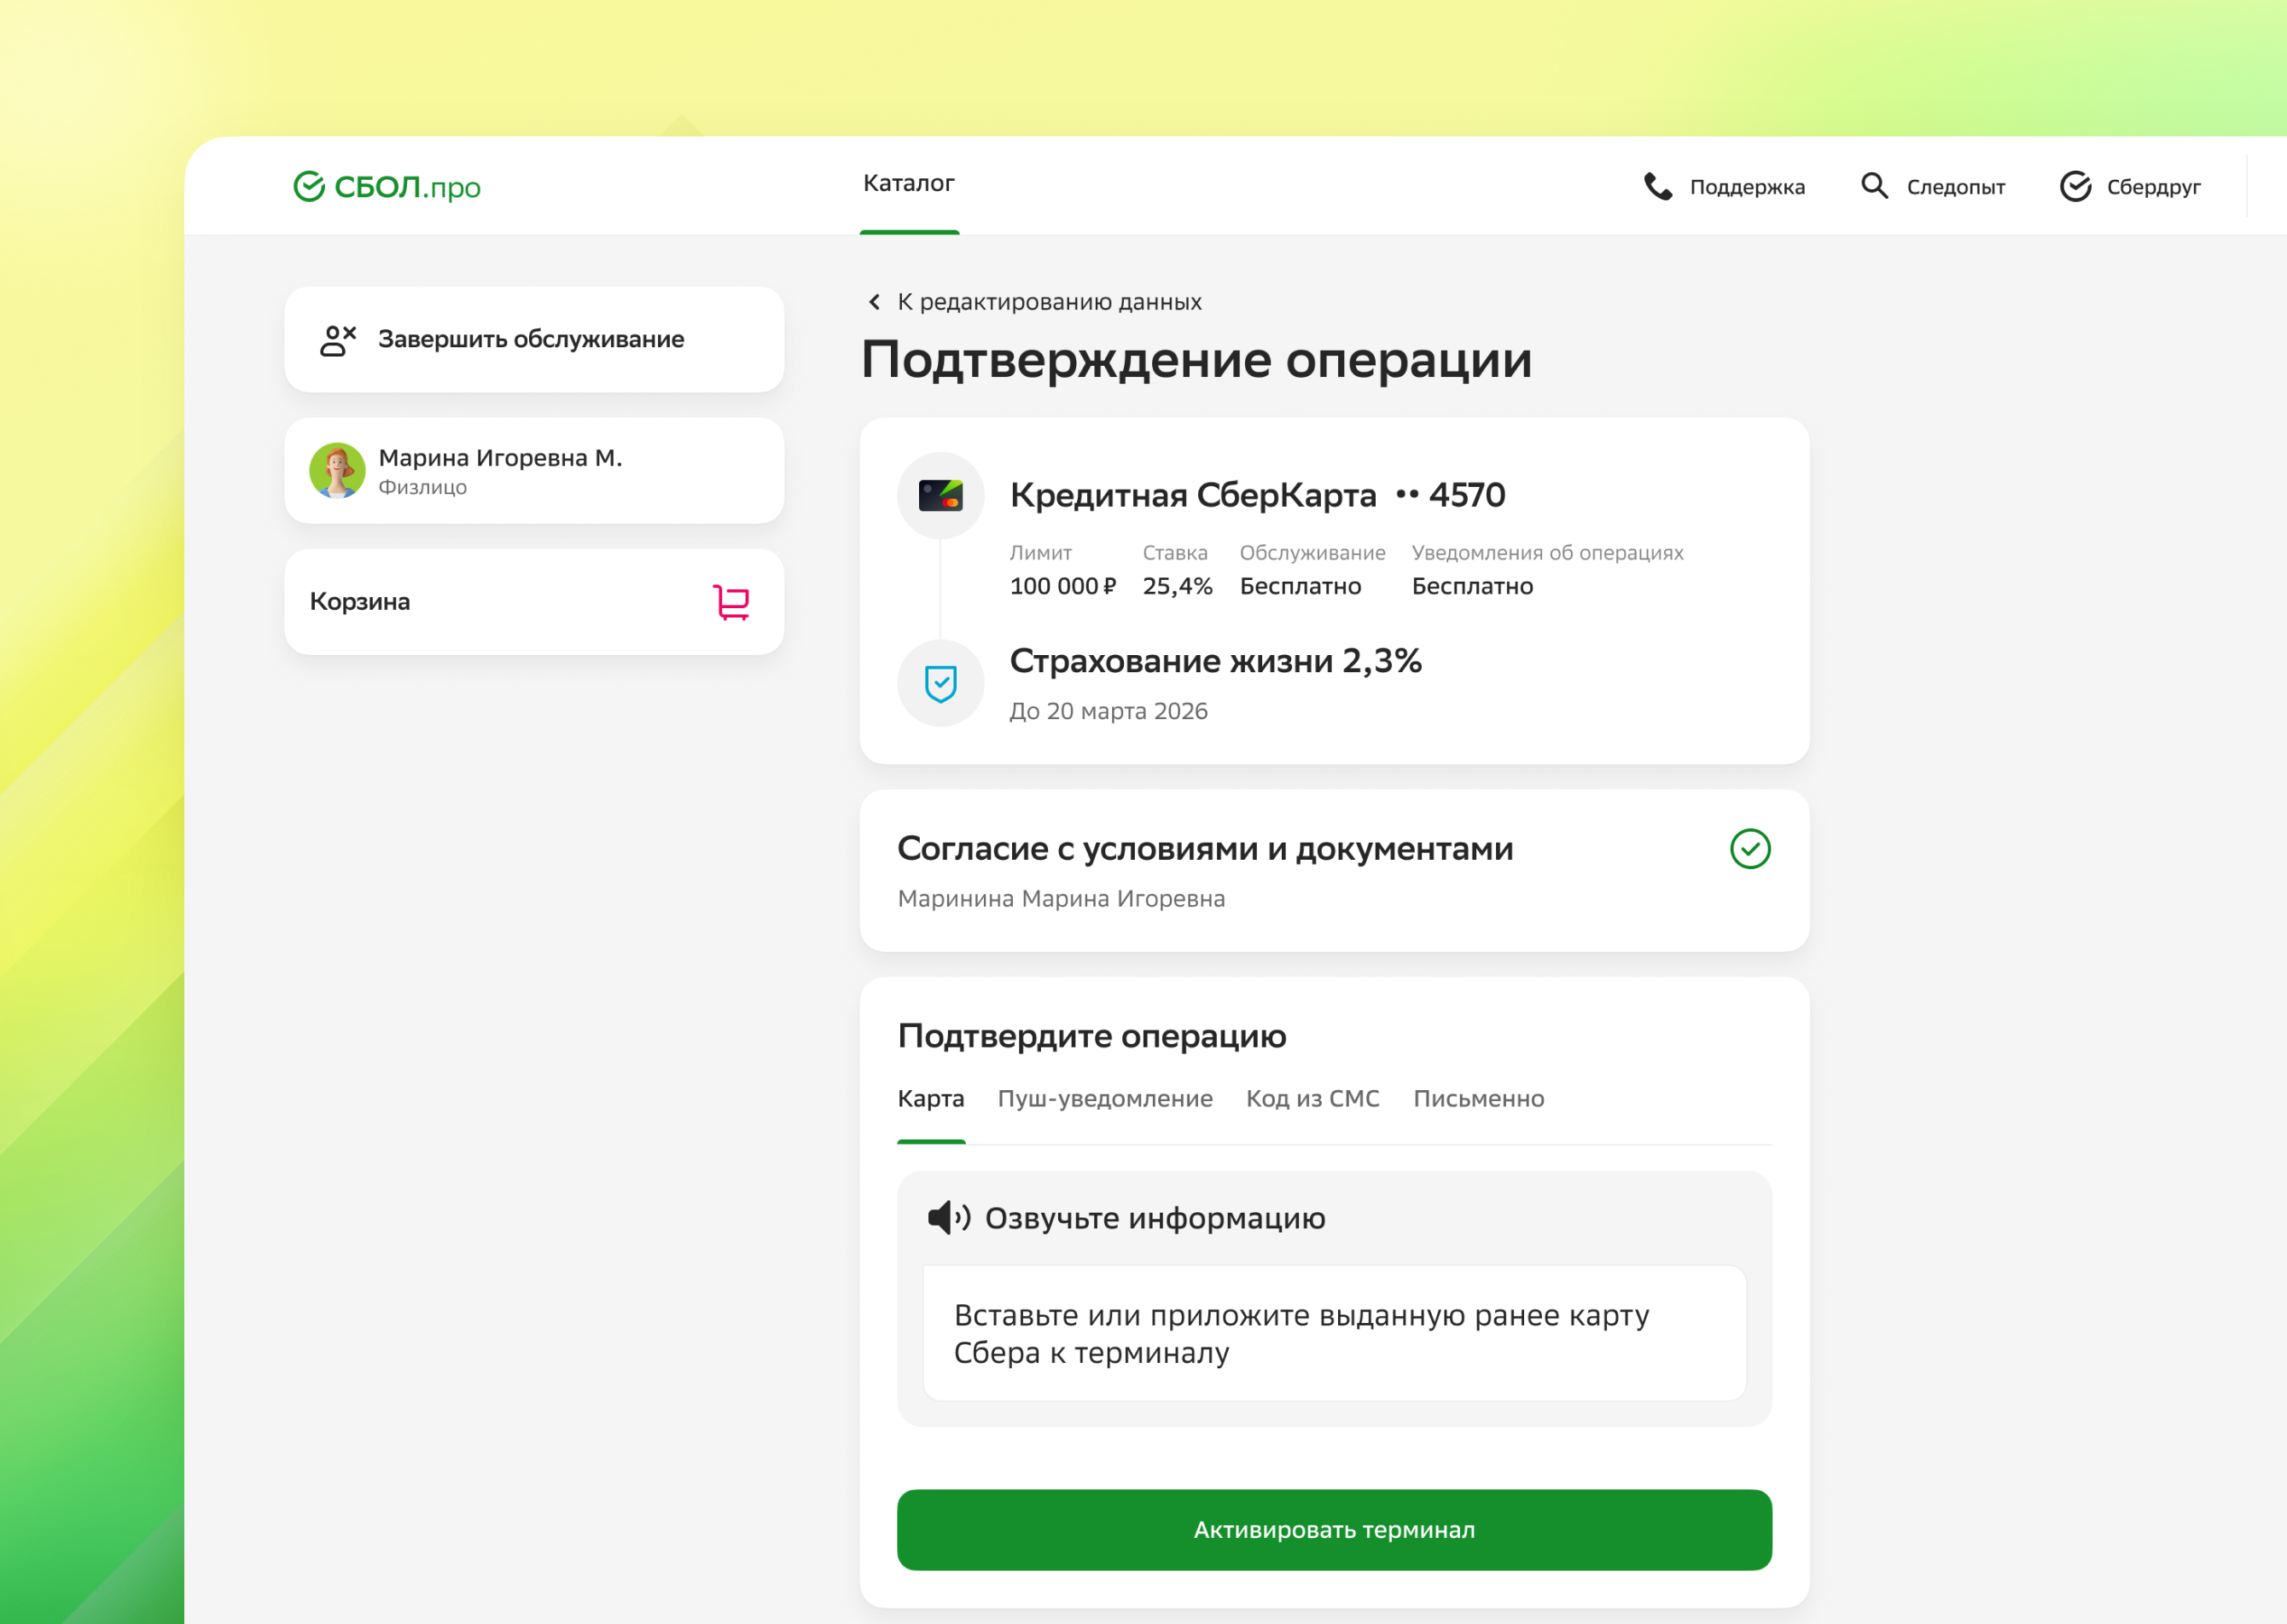Switch to Письменно tab
2287x1624 pixels.
pyautogui.click(x=1479, y=1099)
